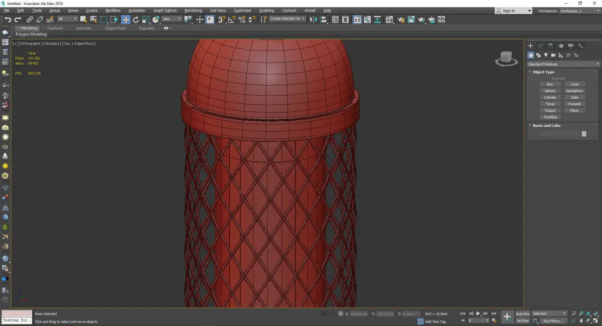Viewport: 602px width, 326px height.
Task: Open the object color swatch
Action: (x=584, y=134)
